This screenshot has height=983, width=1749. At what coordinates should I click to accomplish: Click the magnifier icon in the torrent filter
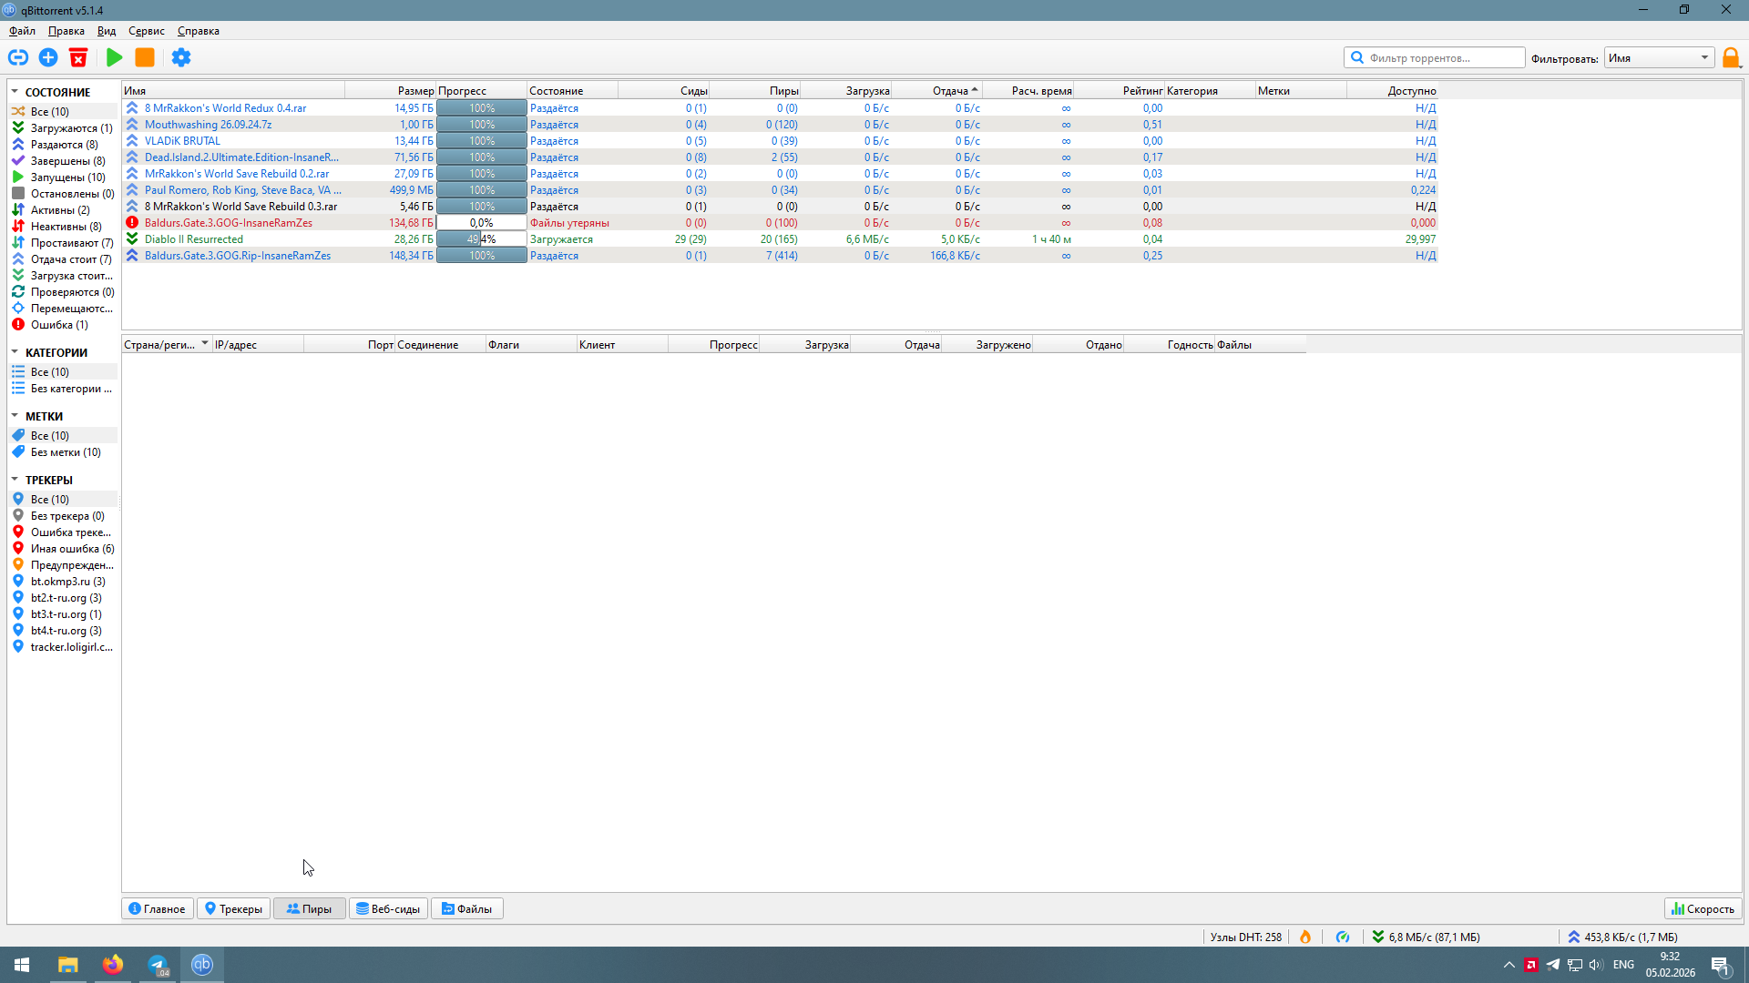point(1357,57)
